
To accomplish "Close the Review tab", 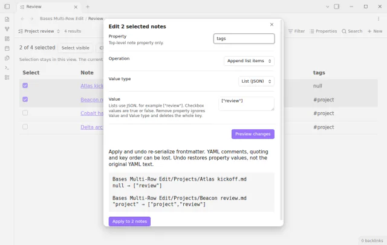I will (x=76, y=7).
